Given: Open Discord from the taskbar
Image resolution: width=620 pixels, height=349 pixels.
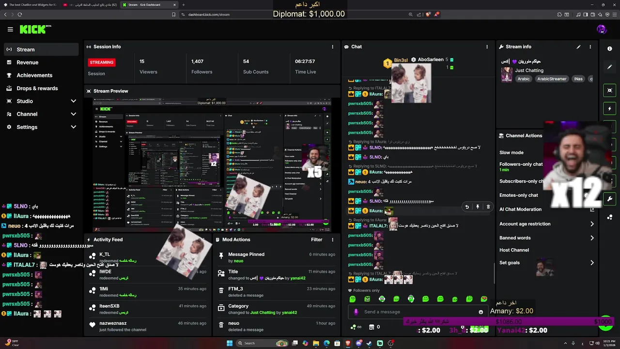Looking at the screenshot, I should [358, 343].
